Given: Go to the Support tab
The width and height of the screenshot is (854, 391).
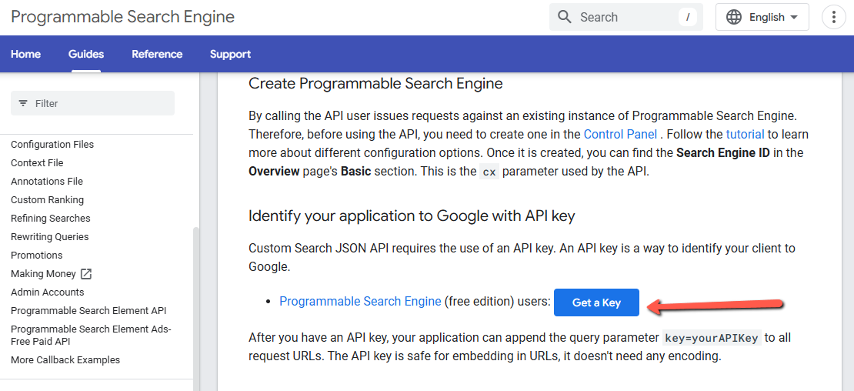Looking at the screenshot, I should 230,54.
